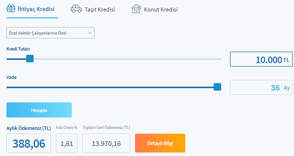Click the car icon for Taşıt Kredisi
Screen dimensions: 294x156
(76, 9)
